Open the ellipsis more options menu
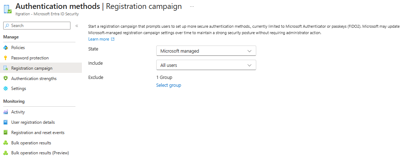Viewport: 405px width, 160px height. point(192,7)
